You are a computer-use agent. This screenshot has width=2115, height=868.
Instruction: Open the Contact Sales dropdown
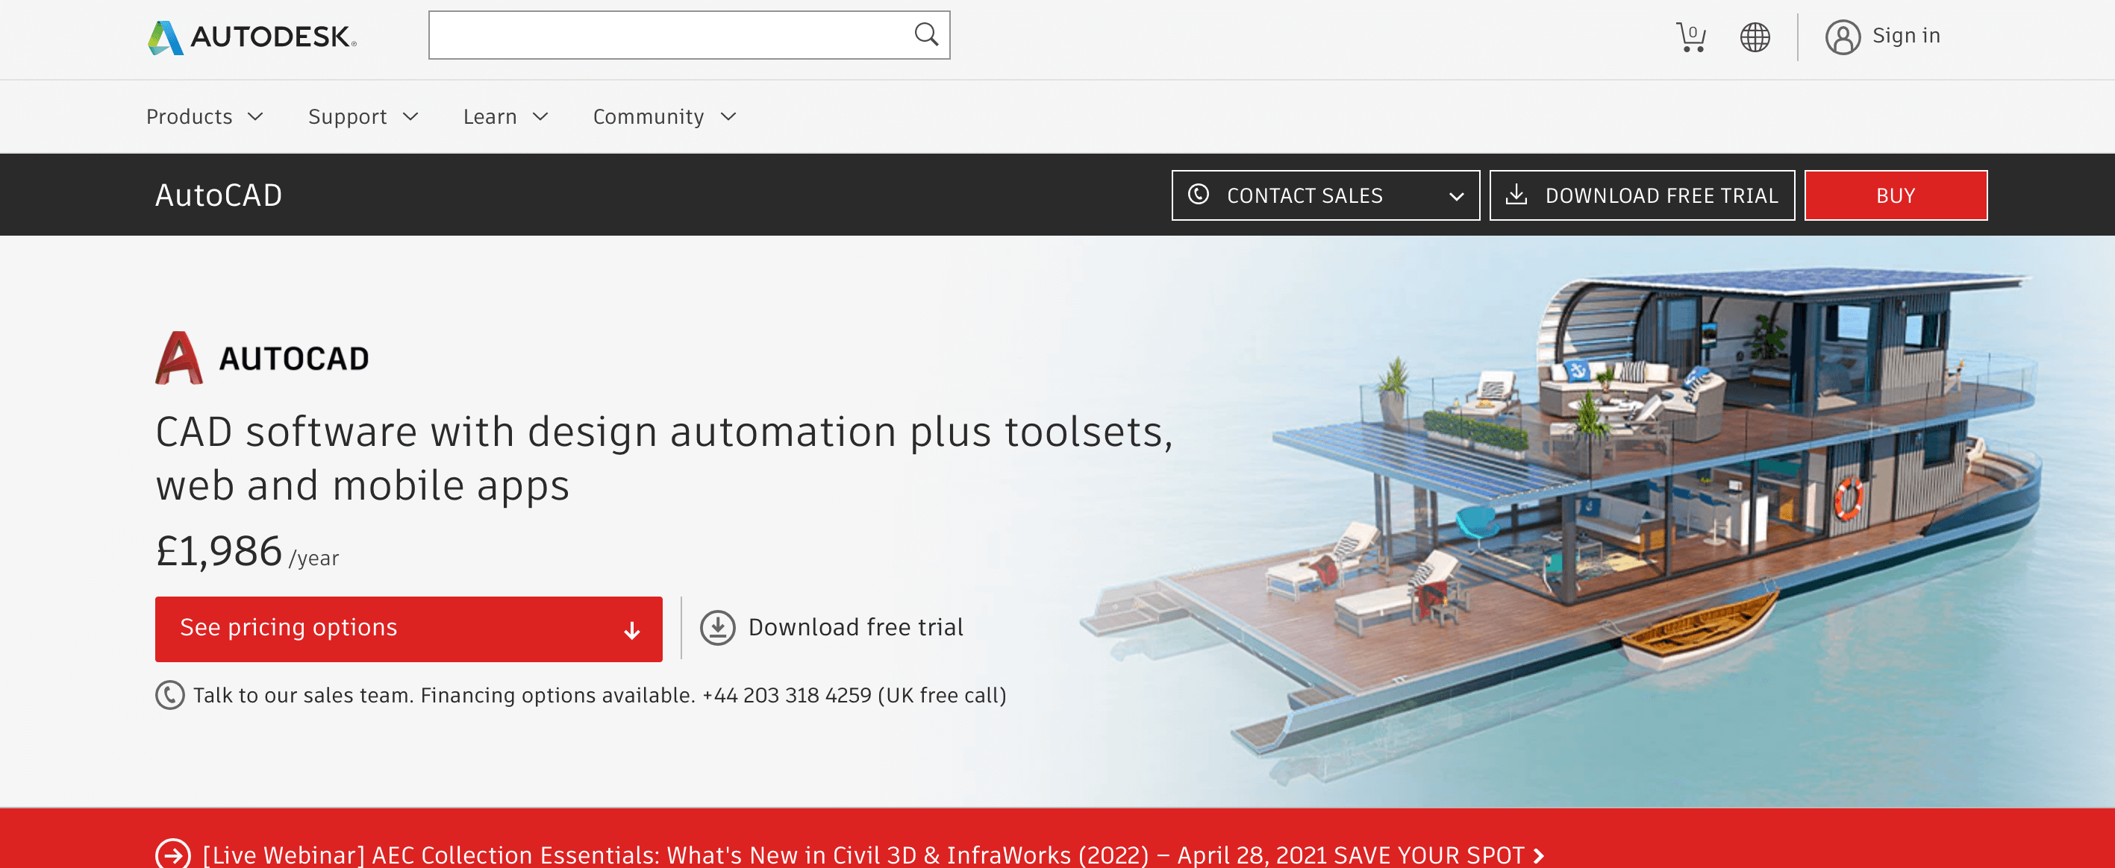point(1325,195)
